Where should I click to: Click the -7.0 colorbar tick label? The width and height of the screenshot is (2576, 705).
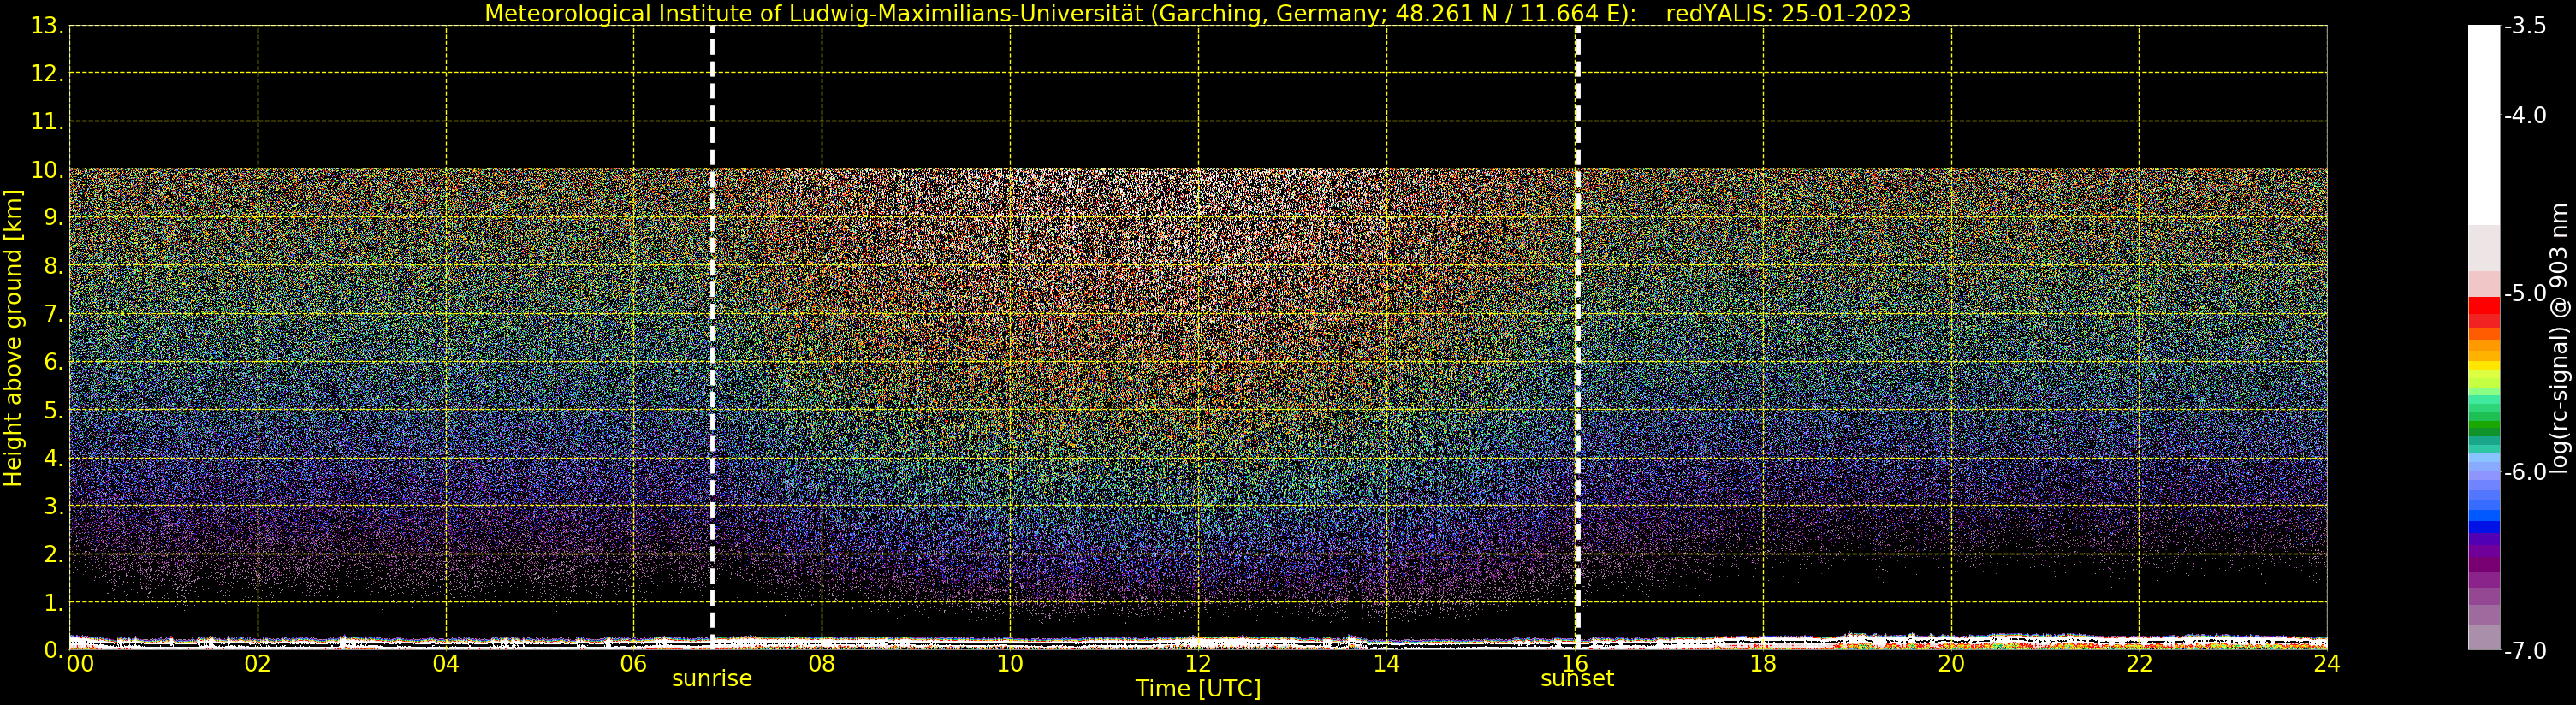click(x=2525, y=651)
